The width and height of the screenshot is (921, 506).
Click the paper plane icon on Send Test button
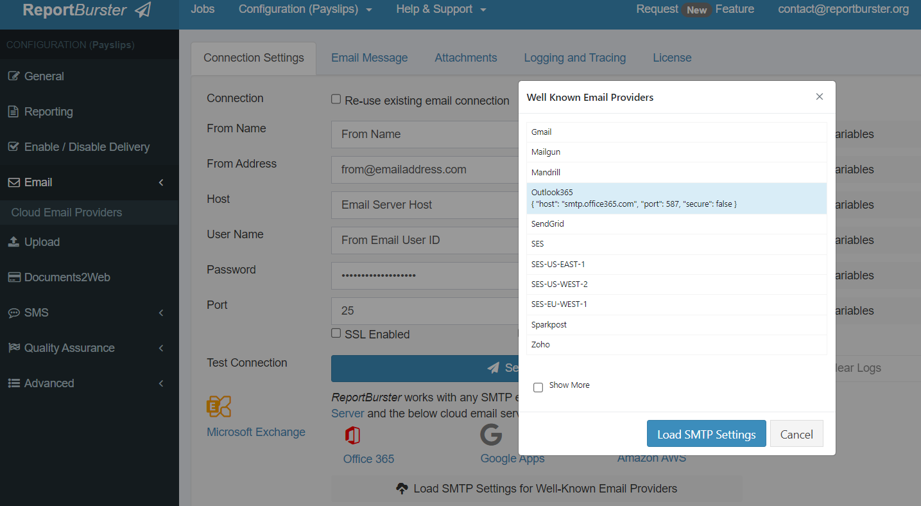[493, 368]
